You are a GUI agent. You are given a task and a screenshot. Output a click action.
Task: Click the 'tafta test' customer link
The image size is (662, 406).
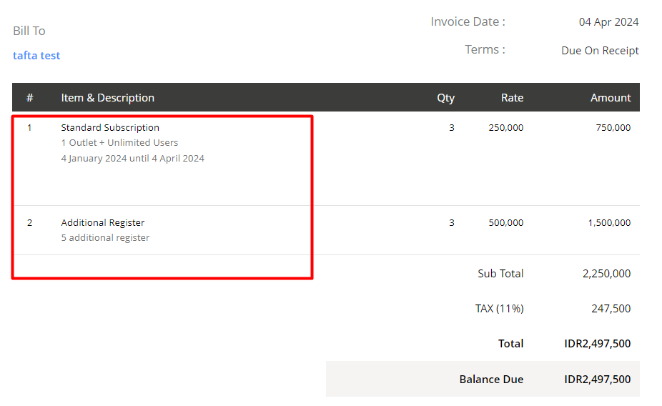click(36, 56)
